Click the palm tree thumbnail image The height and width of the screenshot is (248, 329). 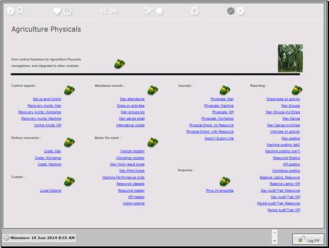tap(291, 58)
